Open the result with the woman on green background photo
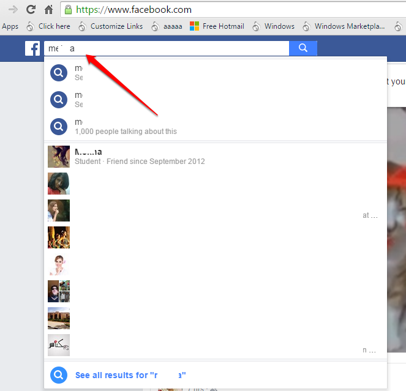This screenshot has width=406, height=391. point(216,210)
